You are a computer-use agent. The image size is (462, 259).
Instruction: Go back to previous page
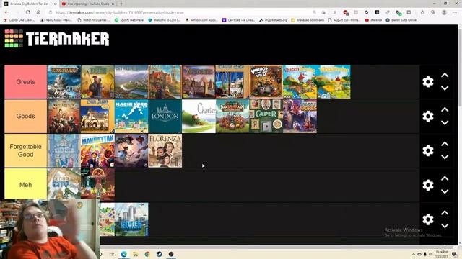pos(6,12)
